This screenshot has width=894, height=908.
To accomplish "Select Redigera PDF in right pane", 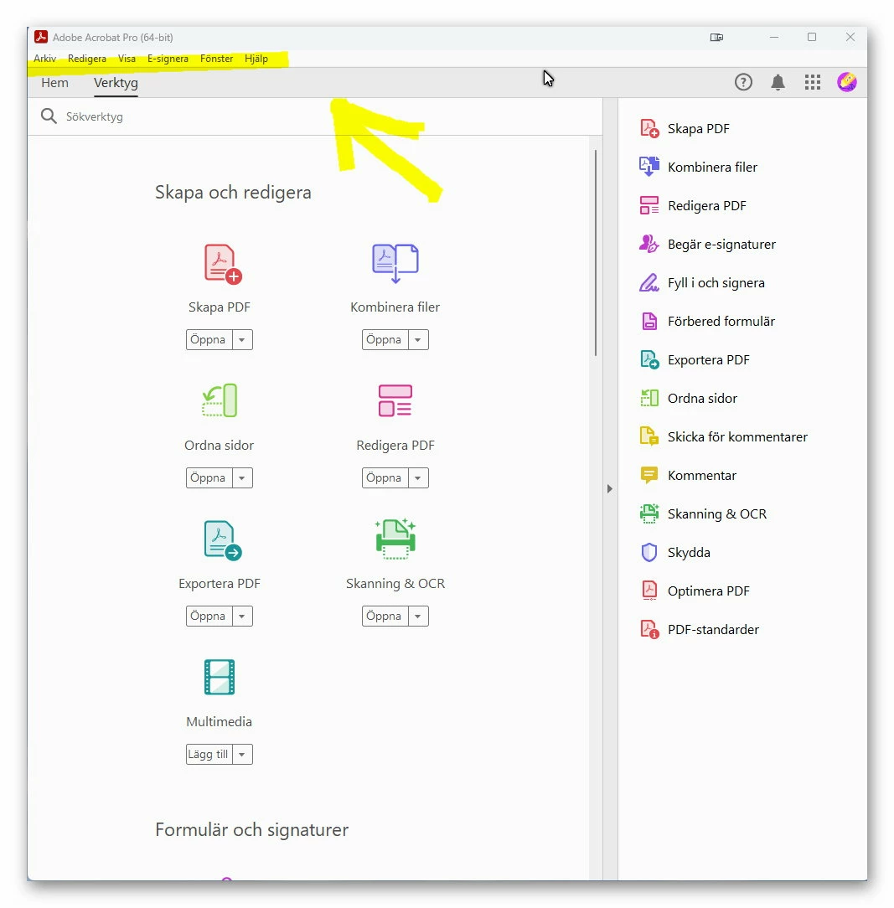I will [x=692, y=205].
